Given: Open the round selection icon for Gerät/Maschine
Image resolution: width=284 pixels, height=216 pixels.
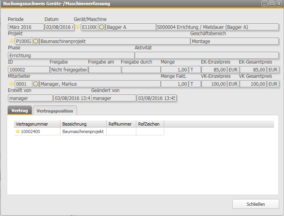Looking at the screenshot, I should (x=102, y=27).
